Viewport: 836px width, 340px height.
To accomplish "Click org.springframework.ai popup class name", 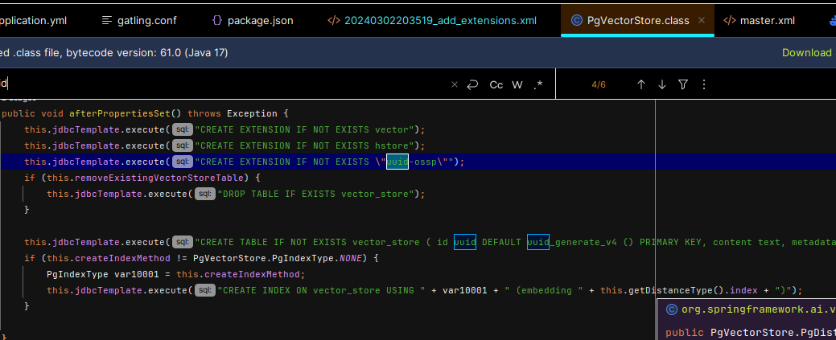I will [758, 309].
